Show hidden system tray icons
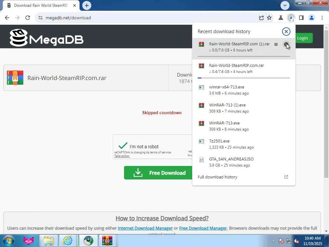Viewport: 329px width, 247px height. pyautogui.click(x=273, y=241)
